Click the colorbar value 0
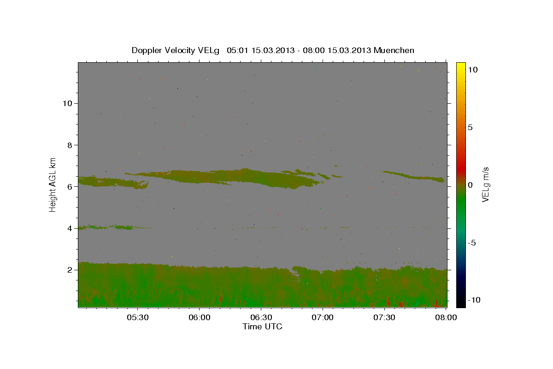The height and width of the screenshot is (369, 553). tap(470, 185)
